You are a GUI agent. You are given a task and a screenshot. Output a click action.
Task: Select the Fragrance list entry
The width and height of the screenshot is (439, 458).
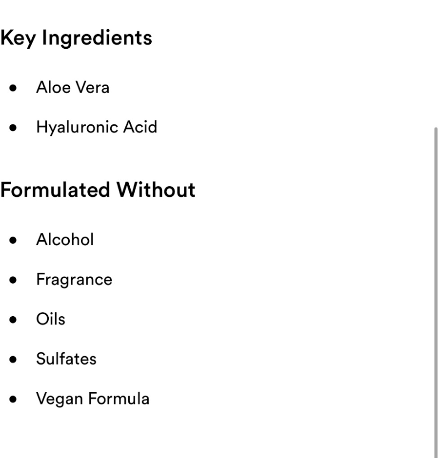tap(74, 280)
